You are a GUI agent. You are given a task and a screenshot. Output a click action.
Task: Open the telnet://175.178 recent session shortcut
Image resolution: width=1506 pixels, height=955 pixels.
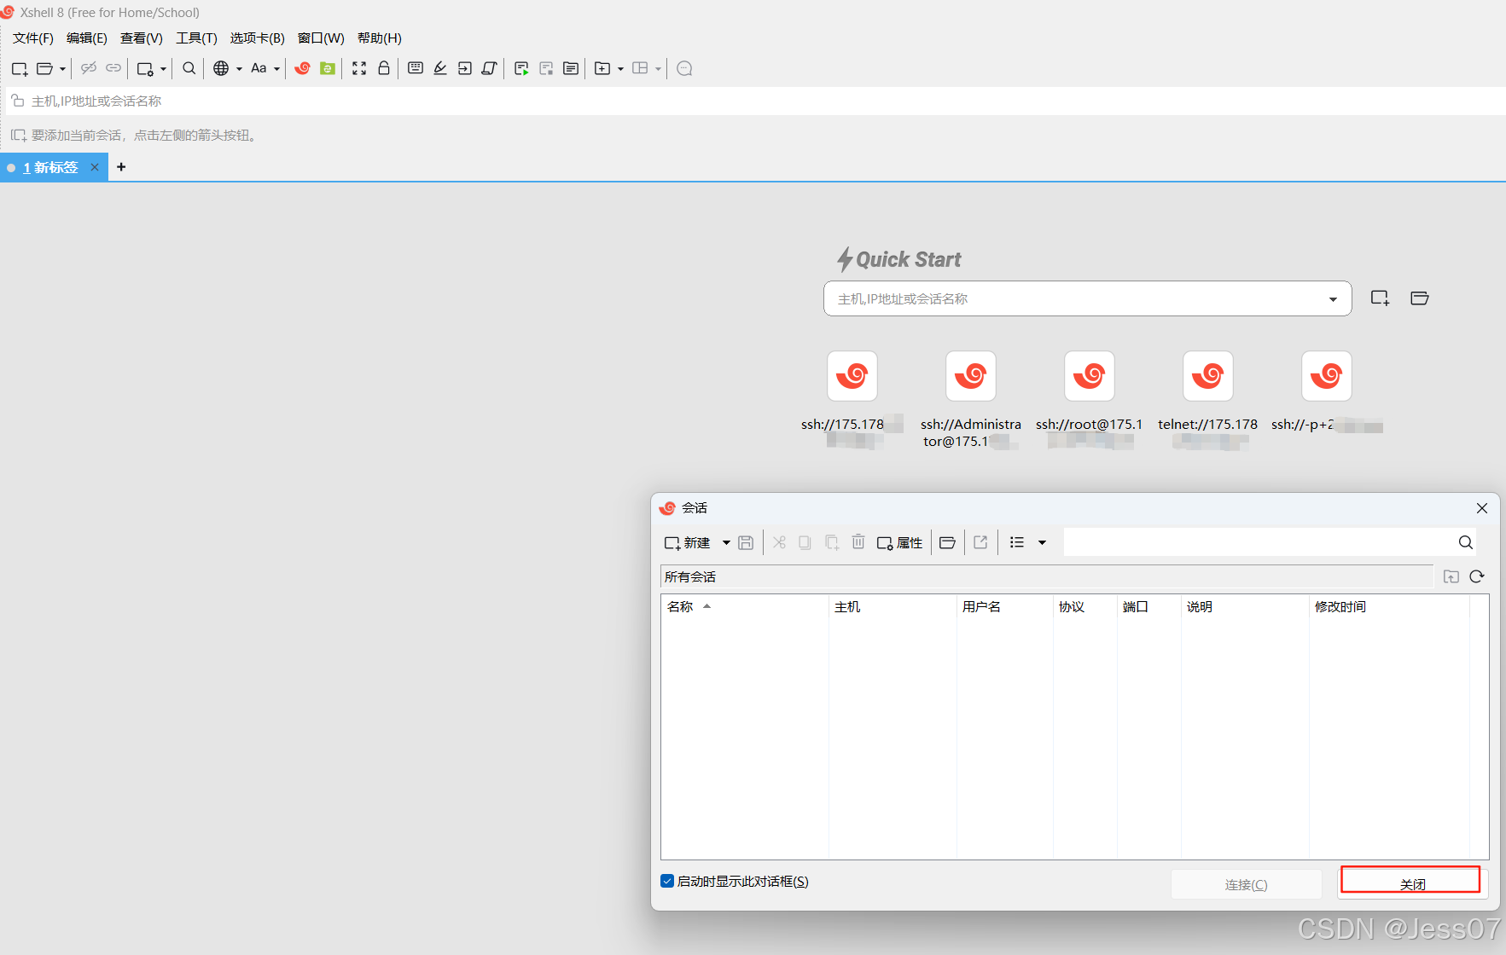(1208, 376)
